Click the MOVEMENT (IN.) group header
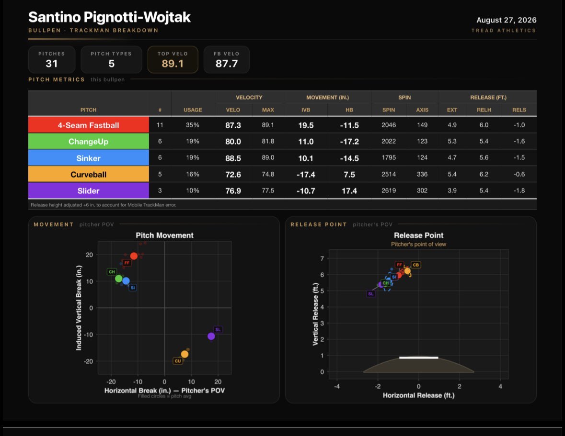Image resolution: width=565 pixels, height=436 pixels. [x=327, y=98]
